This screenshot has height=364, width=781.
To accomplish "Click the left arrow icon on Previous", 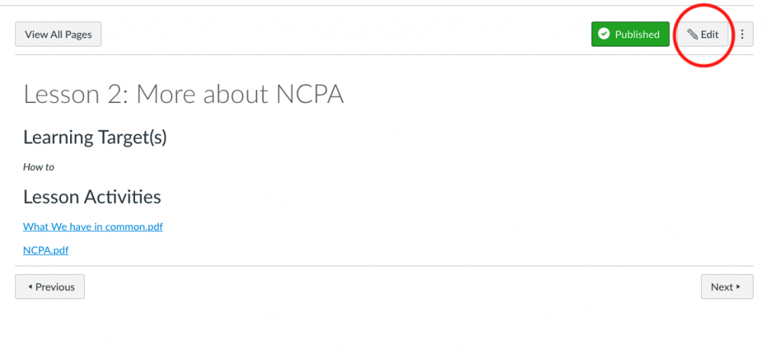I will coord(30,287).
